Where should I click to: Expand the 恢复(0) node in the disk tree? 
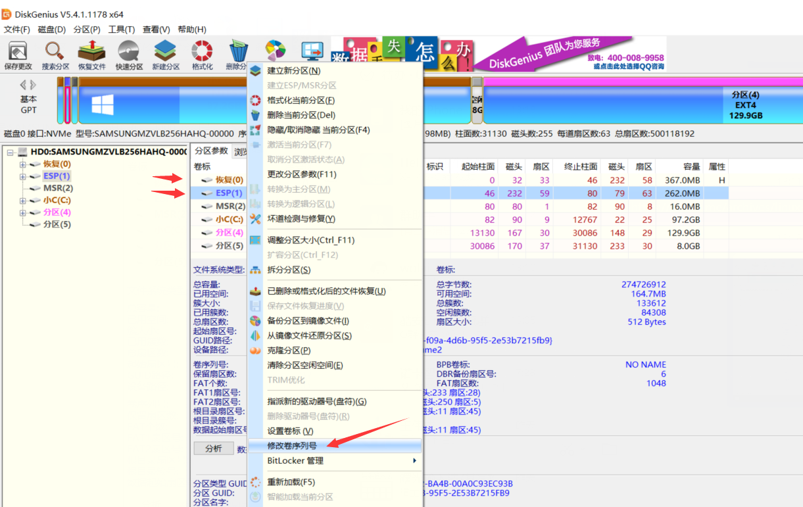[23, 164]
